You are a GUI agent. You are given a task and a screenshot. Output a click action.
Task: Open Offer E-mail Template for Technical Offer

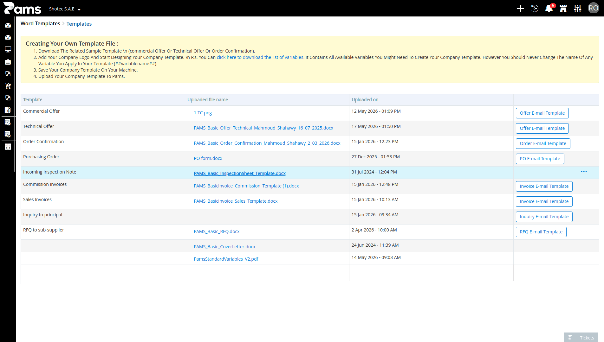click(x=542, y=128)
